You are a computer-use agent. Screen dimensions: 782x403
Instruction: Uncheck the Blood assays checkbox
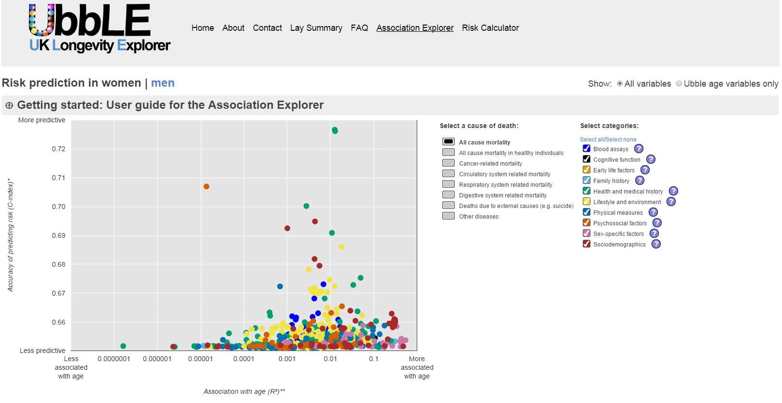pos(586,149)
